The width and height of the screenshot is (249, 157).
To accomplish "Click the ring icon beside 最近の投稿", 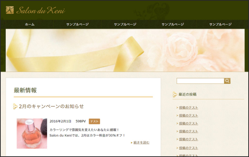I will click(175, 94).
